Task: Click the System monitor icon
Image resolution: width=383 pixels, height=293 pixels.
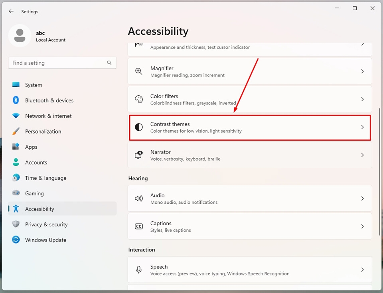Action: [x=16, y=85]
